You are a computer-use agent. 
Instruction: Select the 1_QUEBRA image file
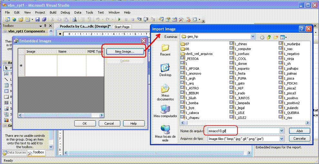pyautogui.click(x=289, y=113)
